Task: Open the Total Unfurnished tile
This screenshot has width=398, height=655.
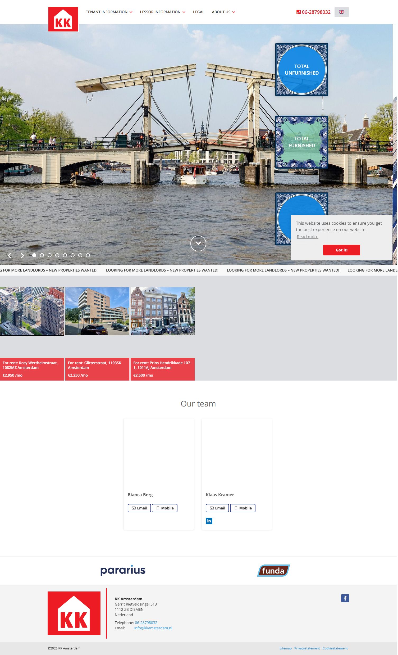Action: pos(302,70)
